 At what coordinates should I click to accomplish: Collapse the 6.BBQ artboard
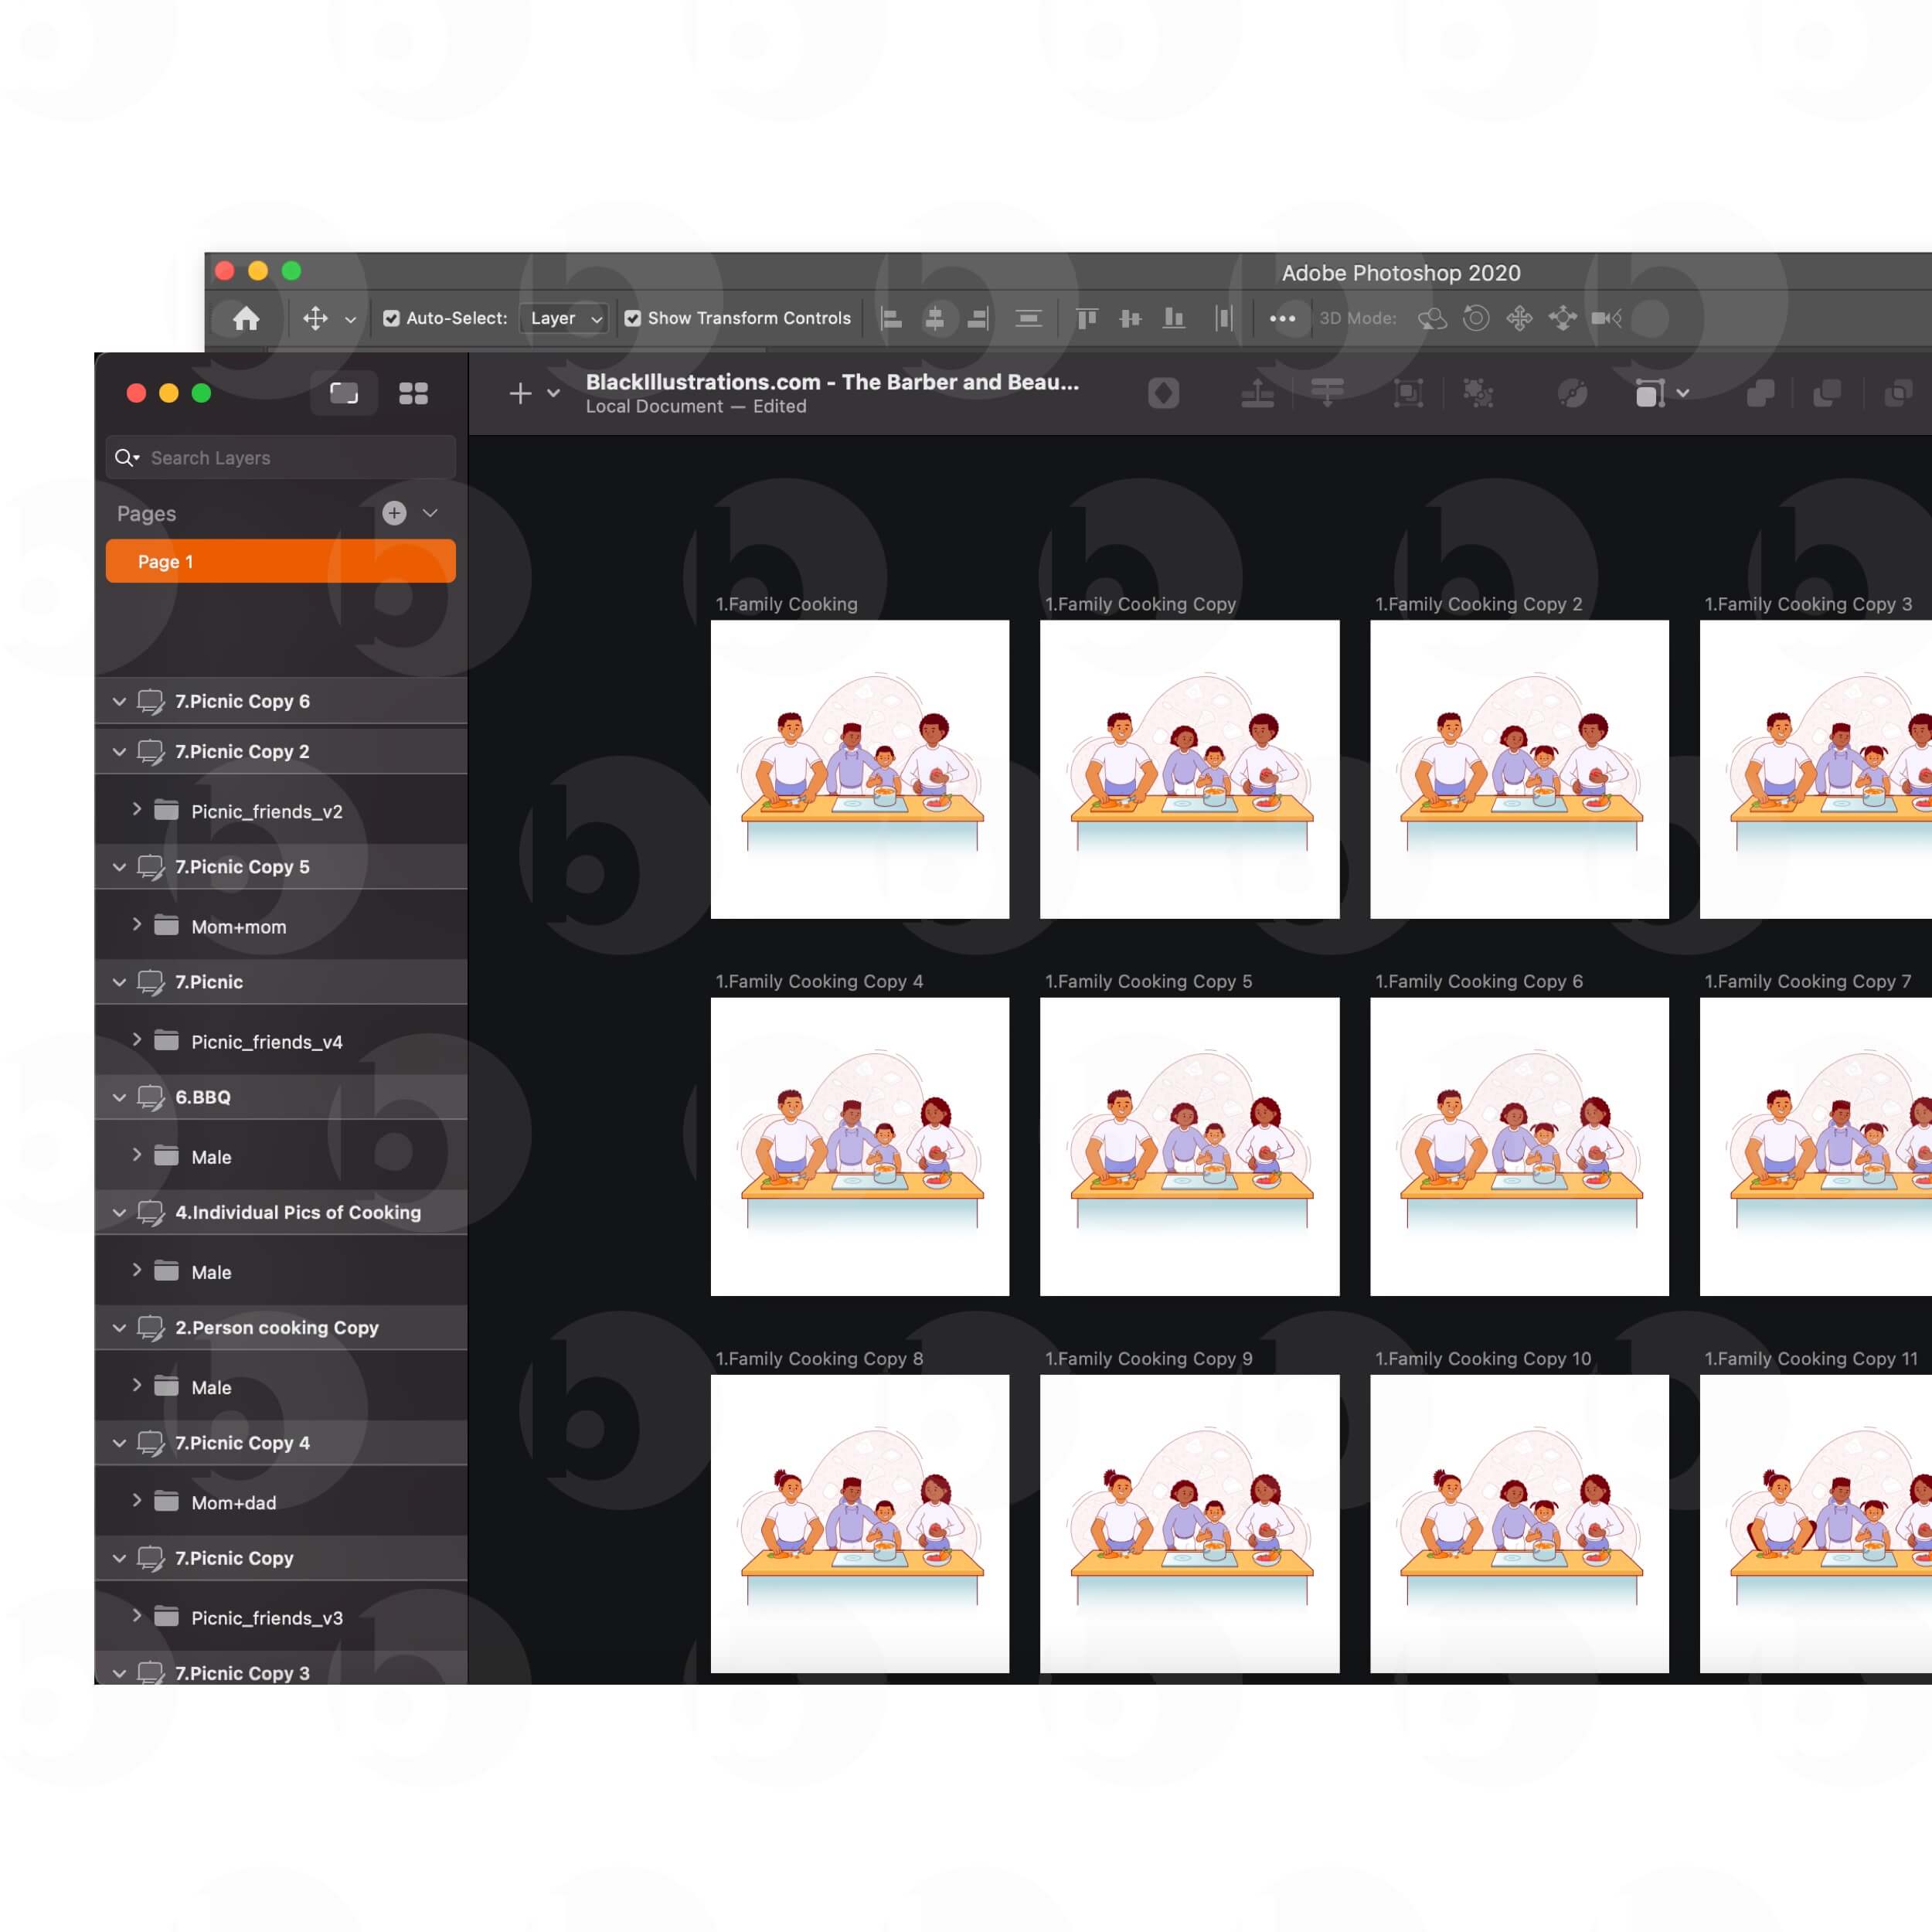coord(119,1097)
